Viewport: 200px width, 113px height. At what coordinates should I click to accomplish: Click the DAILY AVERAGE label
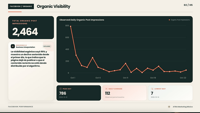click(x=115, y=89)
